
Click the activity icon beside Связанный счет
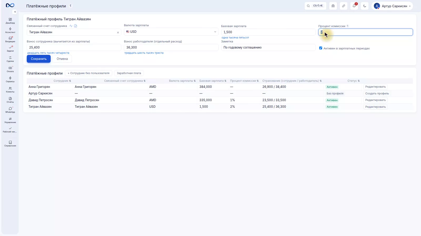(x=71, y=26)
